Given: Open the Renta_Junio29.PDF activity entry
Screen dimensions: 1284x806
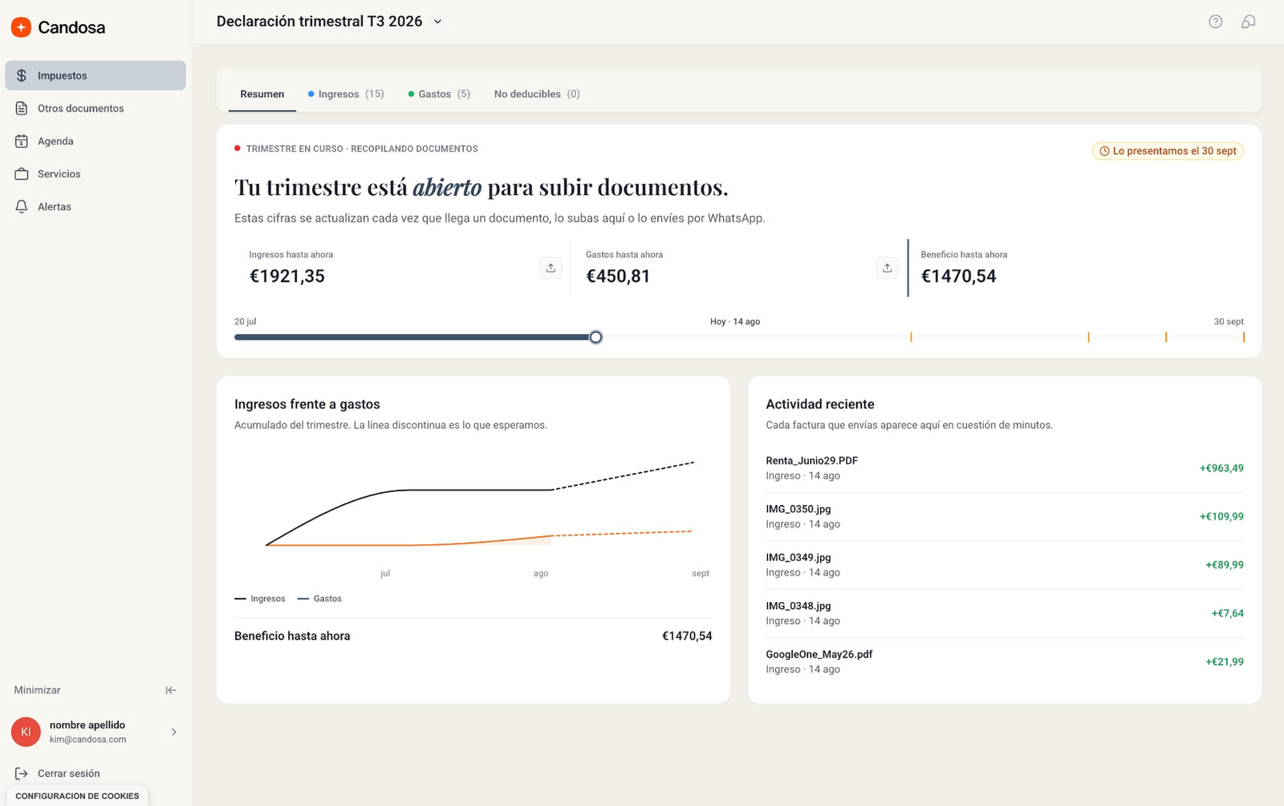Looking at the screenshot, I should [1005, 468].
